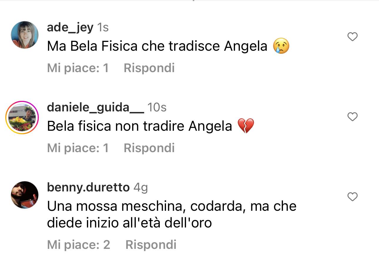Tap the heart next to daniele_guida__'s comment
Image resolution: width=379 pixels, height=265 pixels.
click(352, 117)
